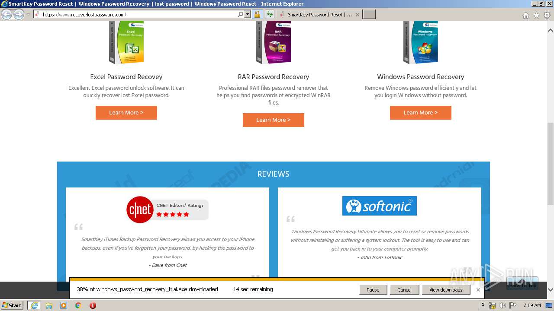Cancel the file download
554x311 pixels.
point(405,290)
